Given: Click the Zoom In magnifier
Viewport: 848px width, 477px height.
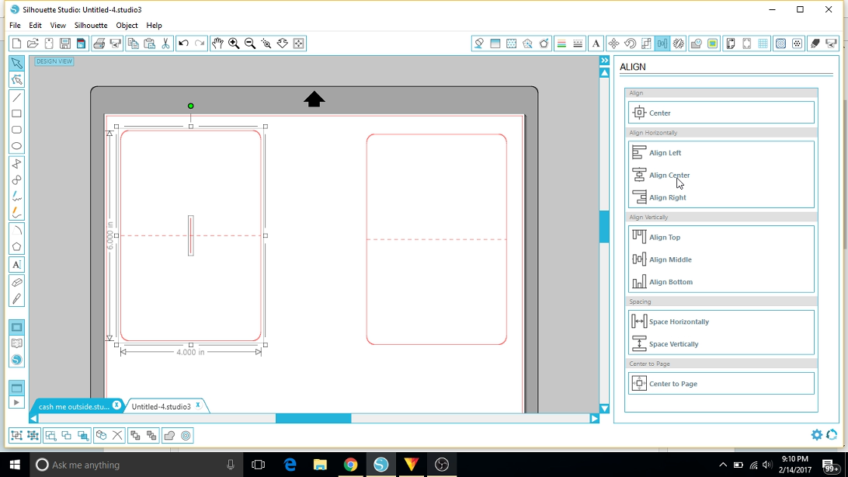Looking at the screenshot, I should [234, 44].
